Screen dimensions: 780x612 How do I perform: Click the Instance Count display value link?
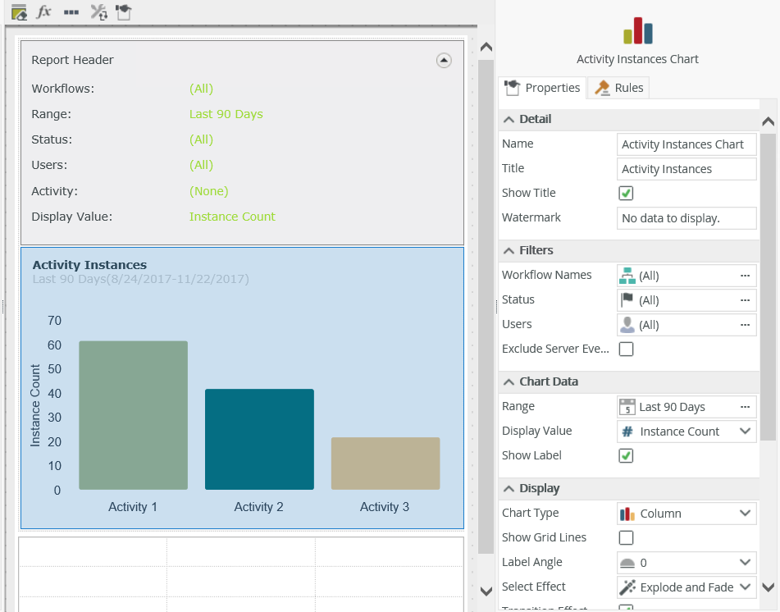(x=232, y=217)
